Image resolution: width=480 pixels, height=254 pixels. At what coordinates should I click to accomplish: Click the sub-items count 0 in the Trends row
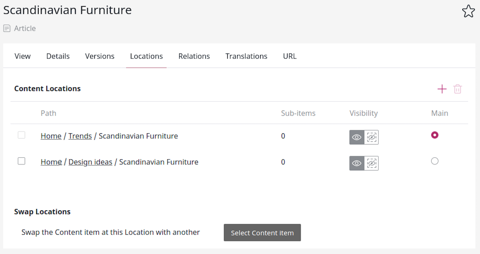[x=283, y=136]
